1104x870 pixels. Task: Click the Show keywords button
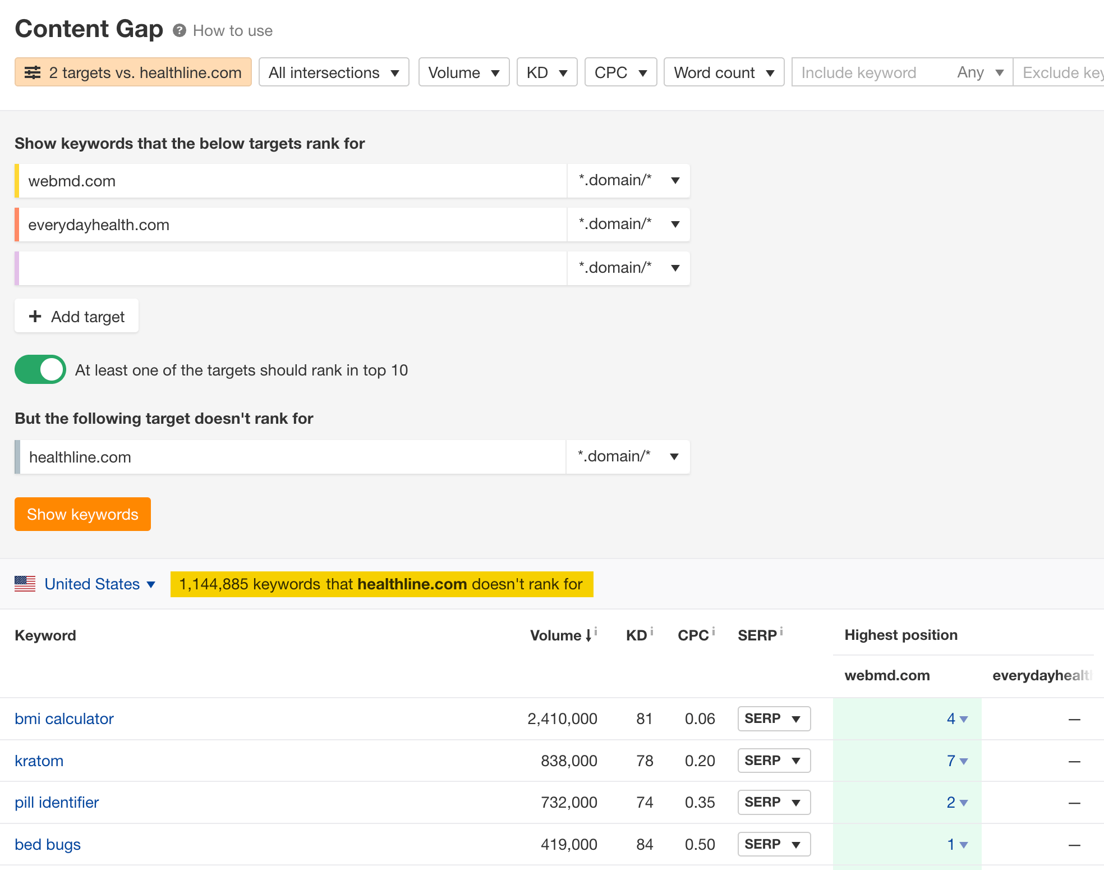click(82, 514)
